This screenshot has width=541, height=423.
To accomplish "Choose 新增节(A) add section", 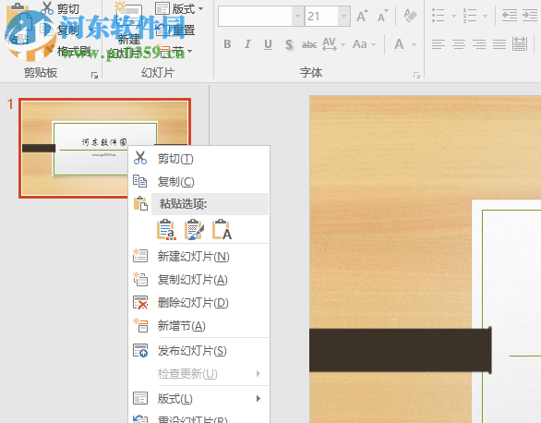I will coord(199,326).
